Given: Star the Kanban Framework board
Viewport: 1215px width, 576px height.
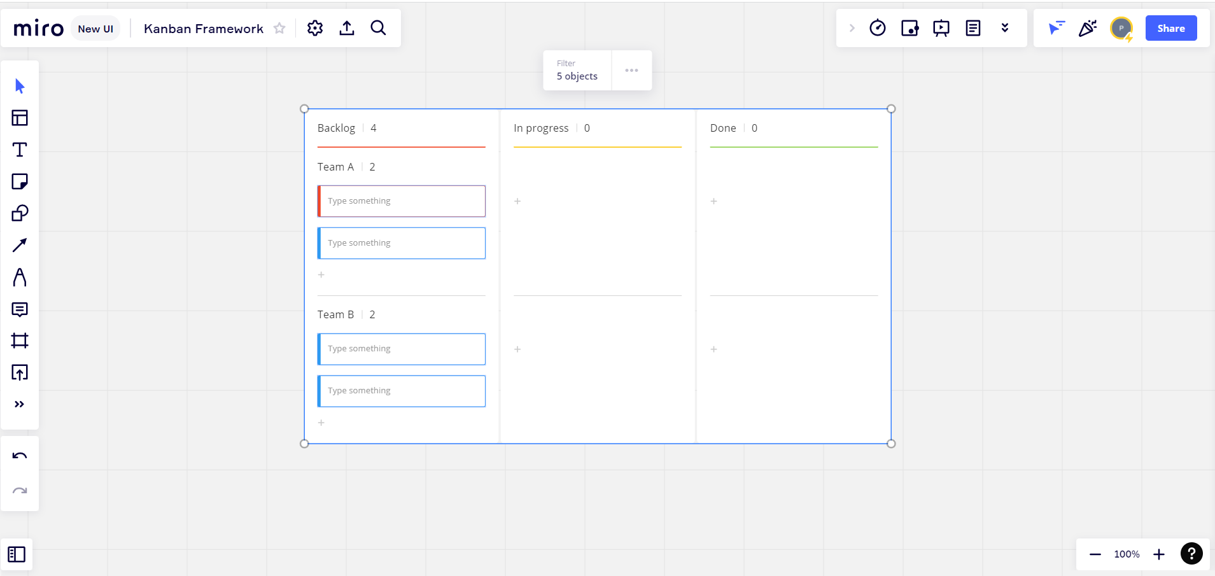Looking at the screenshot, I should click(x=279, y=28).
